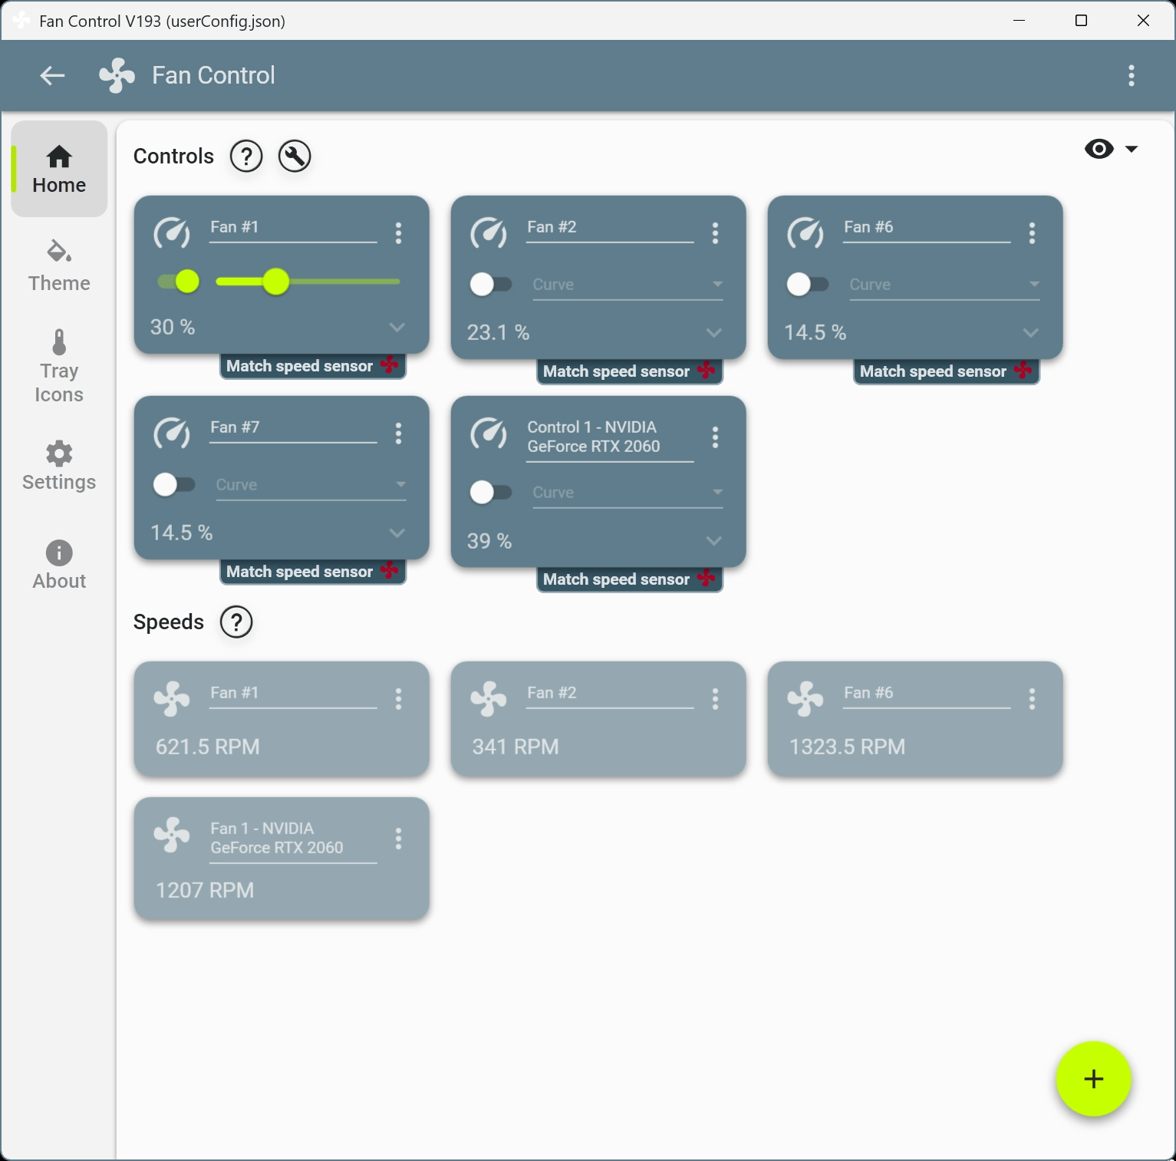Open the Tray Icons sidebar tab

[x=59, y=367]
